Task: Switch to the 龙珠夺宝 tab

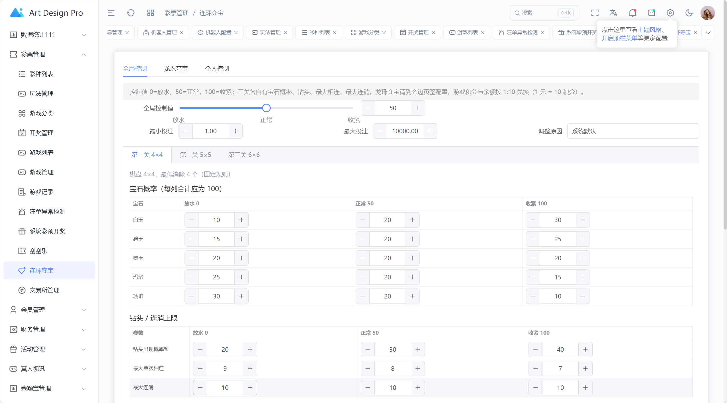Action: [x=176, y=69]
